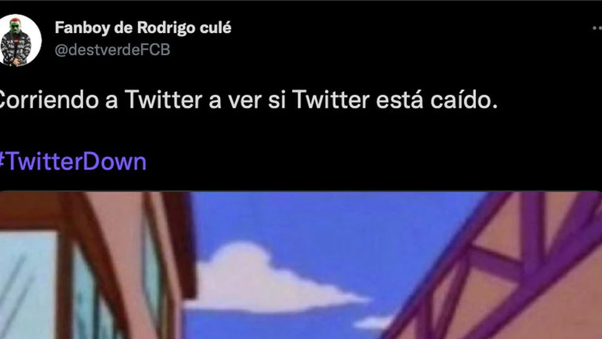Click the word 'Rodrigo' in display name
The width and height of the screenshot is (602, 339).
(x=166, y=29)
